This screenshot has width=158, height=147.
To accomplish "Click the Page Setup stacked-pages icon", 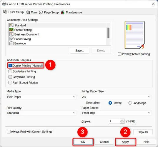I will pos(41,12).
